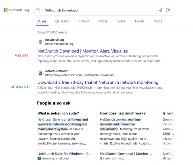Open visual search camera icon
The image size is (193, 165).
point(168,10)
